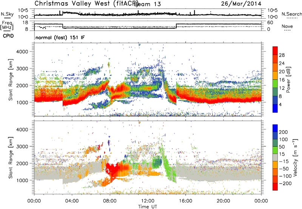Image resolution: width=302 pixels, height=209 pixels.
Task: Click the "60" tick on the Nave axis
Action: 270,23
